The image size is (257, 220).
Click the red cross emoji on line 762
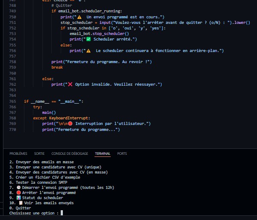click(70, 84)
